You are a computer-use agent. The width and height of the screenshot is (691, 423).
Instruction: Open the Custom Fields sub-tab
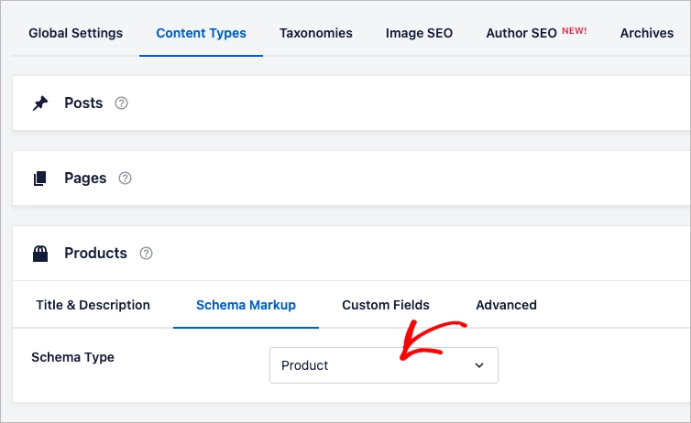[x=386, y=305]
